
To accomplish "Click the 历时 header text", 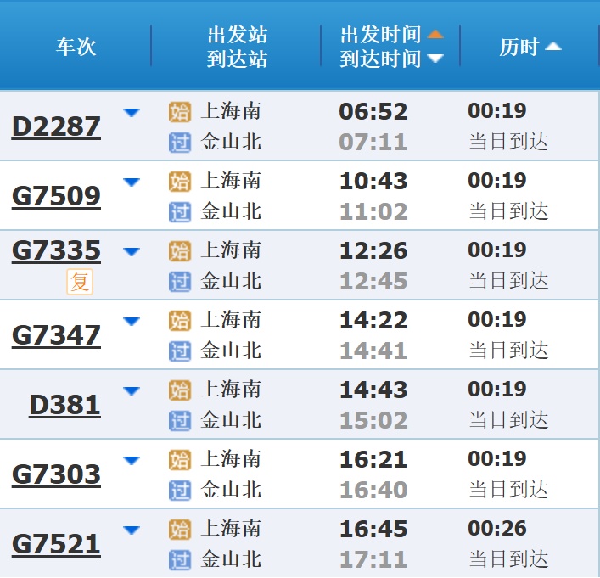I will [519, 47].
